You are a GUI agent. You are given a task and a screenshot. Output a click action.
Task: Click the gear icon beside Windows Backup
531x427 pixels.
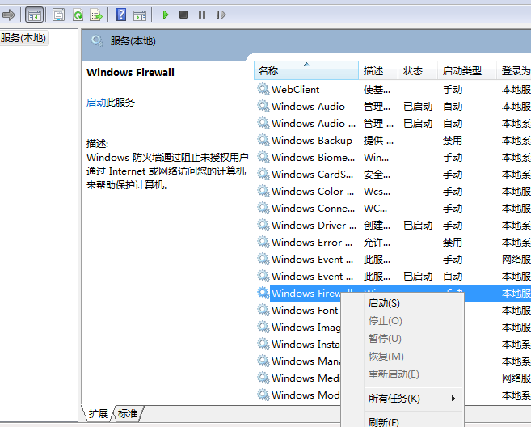click(x=263, y=140)
